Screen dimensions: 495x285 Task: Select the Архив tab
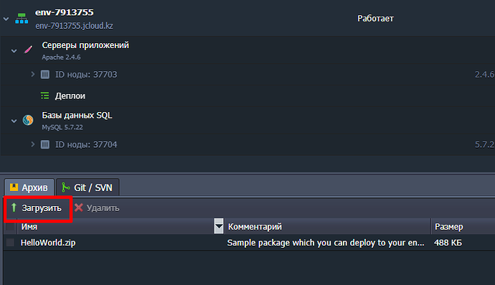(29, 187)
